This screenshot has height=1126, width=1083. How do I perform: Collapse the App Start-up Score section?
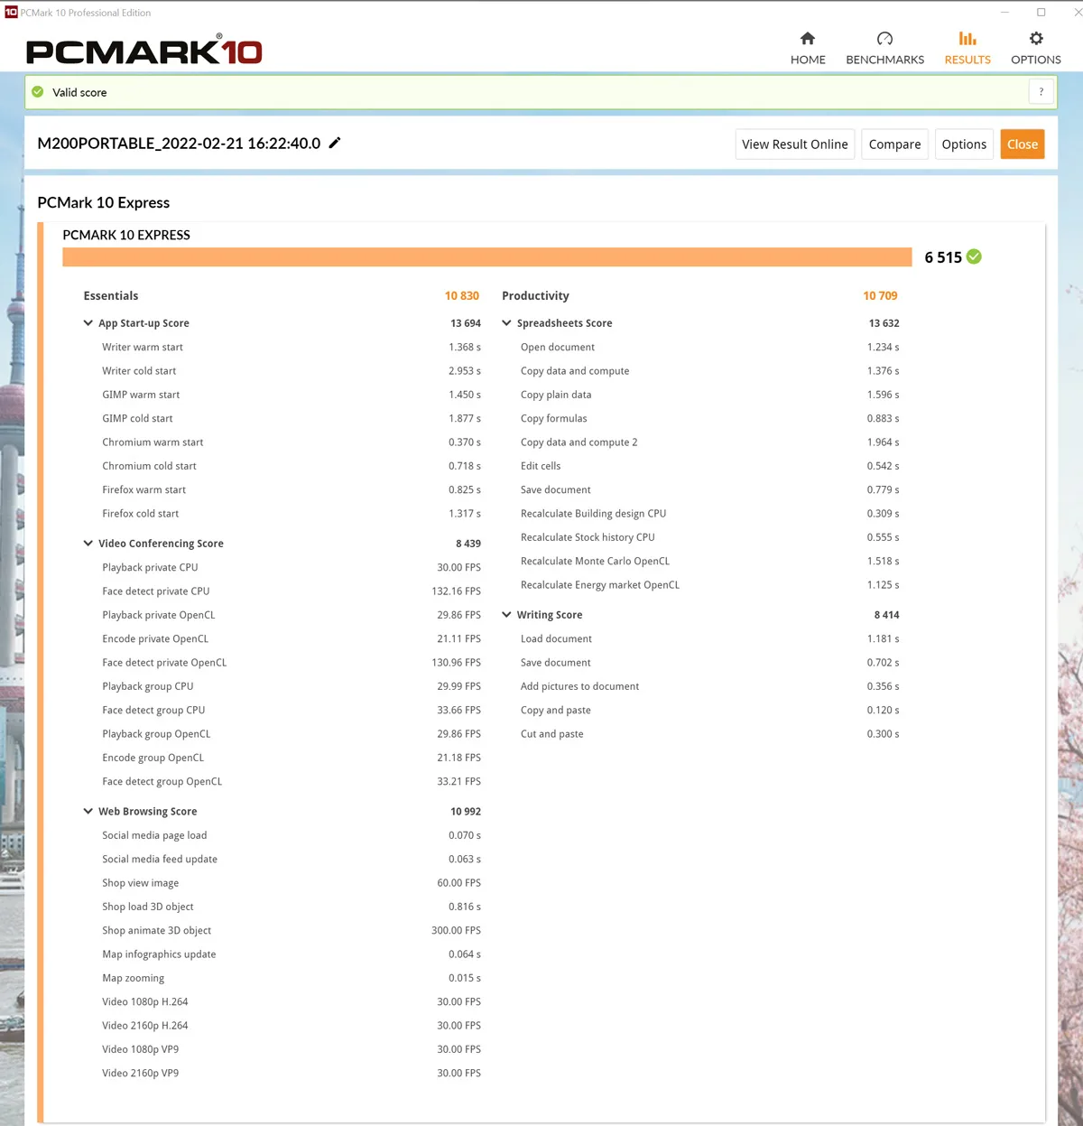click(88, 322)
